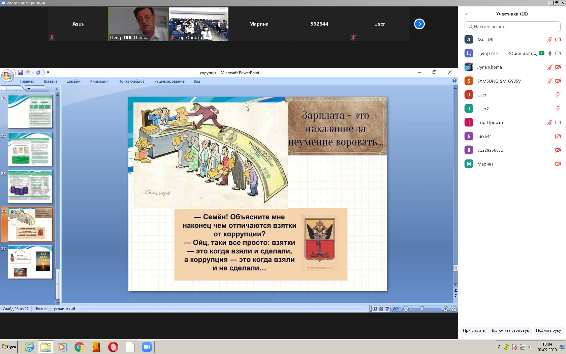
Task: Click in Найти участника search field
Action: tap(512, 27)
